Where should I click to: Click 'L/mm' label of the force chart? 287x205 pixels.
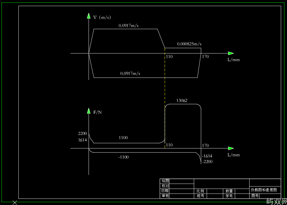tap(234, 155)
